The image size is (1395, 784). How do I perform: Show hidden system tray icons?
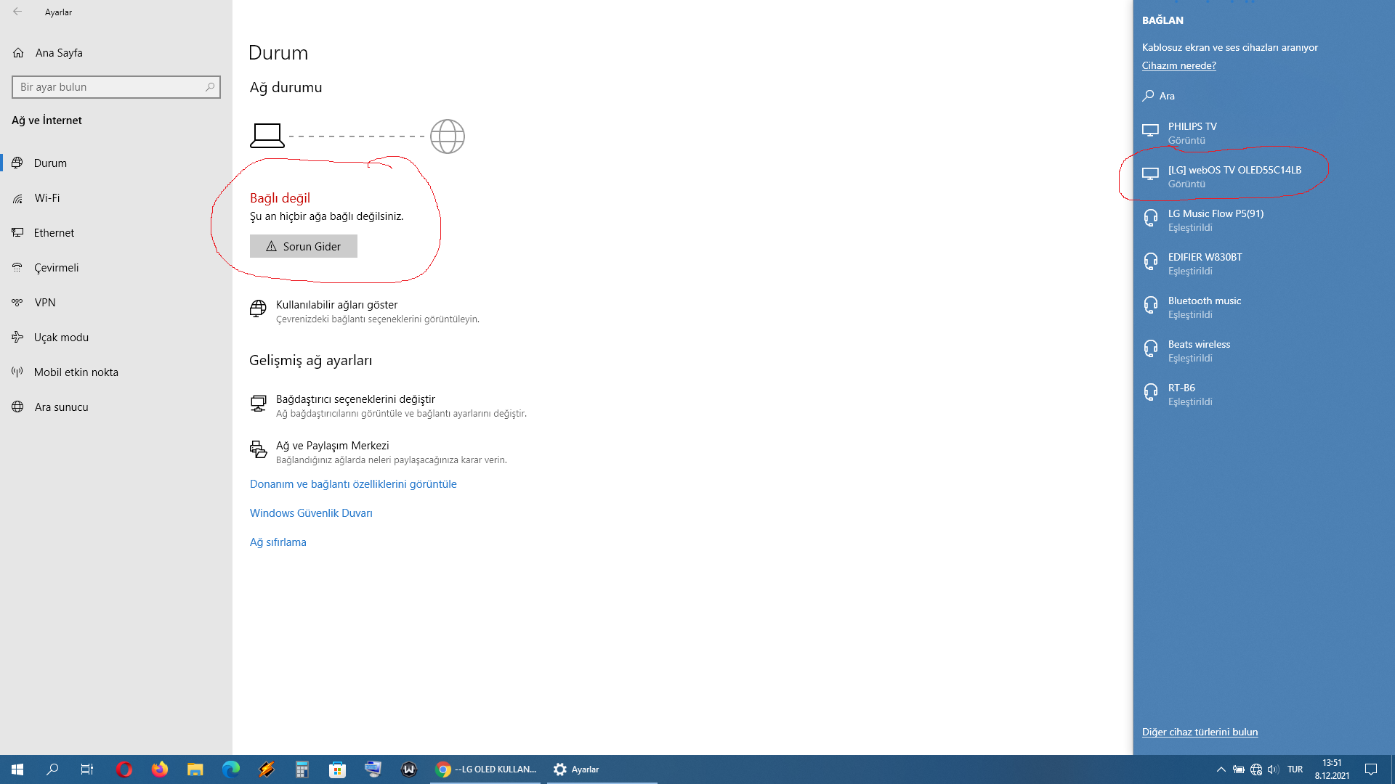click(x=1221, y=769)
